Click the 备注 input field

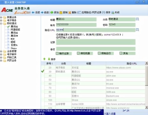(96, 49)
